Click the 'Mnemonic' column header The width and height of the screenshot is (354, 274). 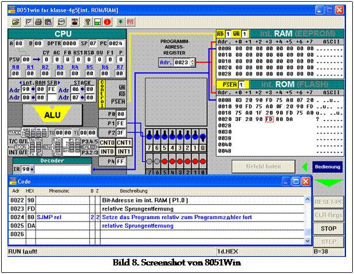tap(59, 191)
